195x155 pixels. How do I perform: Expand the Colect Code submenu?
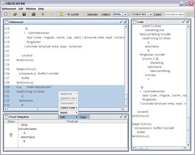[x=69, y=108]
